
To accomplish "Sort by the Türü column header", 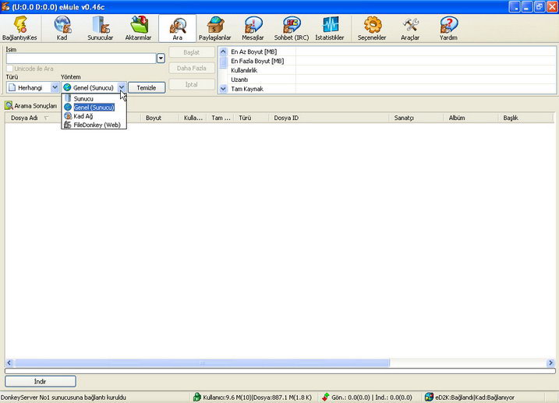I will point(251,118).
